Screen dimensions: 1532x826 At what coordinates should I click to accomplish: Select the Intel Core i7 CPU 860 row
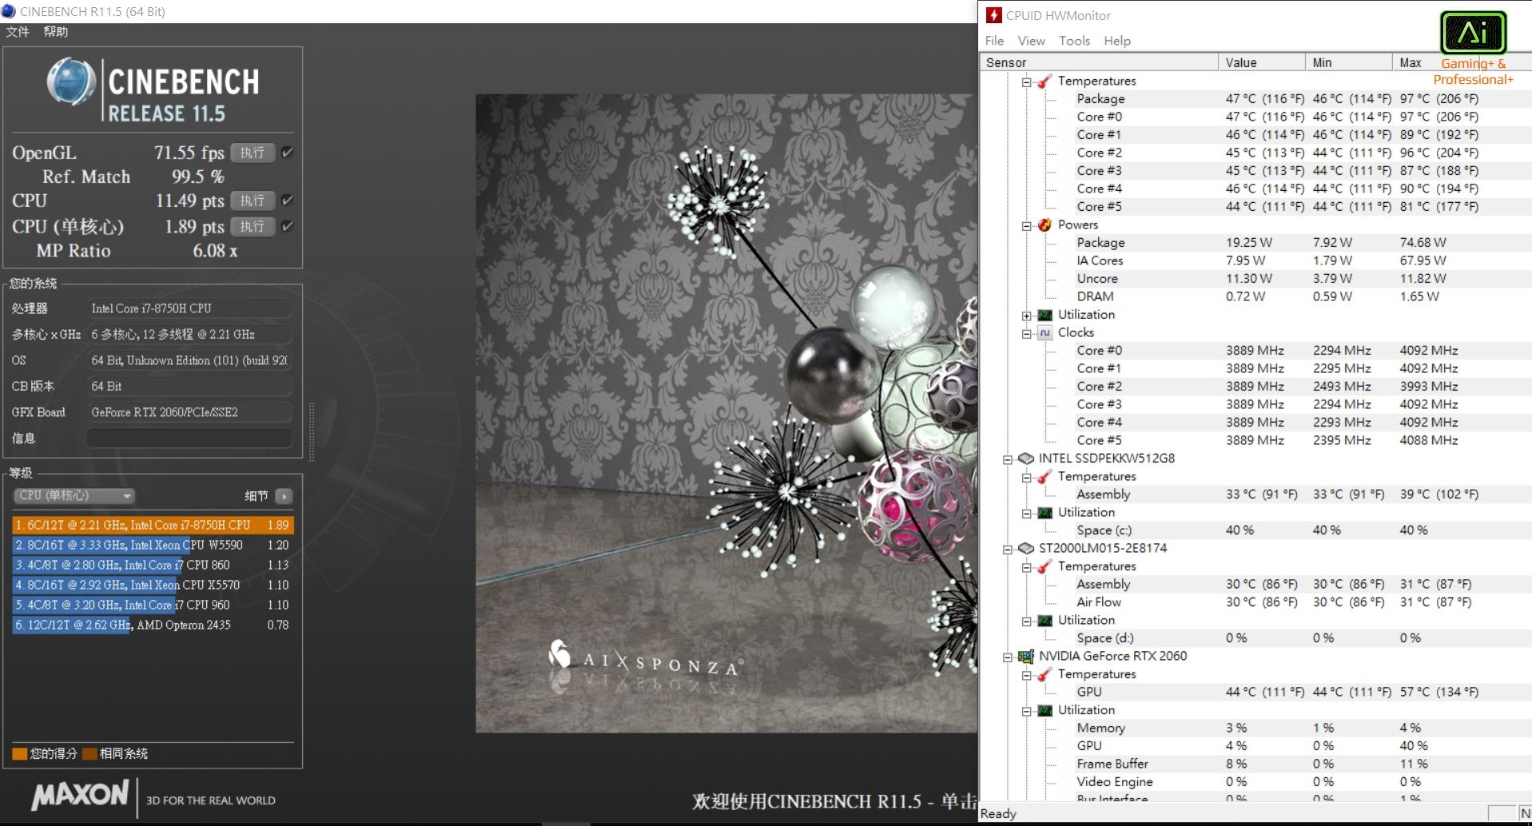click(153, 565)
